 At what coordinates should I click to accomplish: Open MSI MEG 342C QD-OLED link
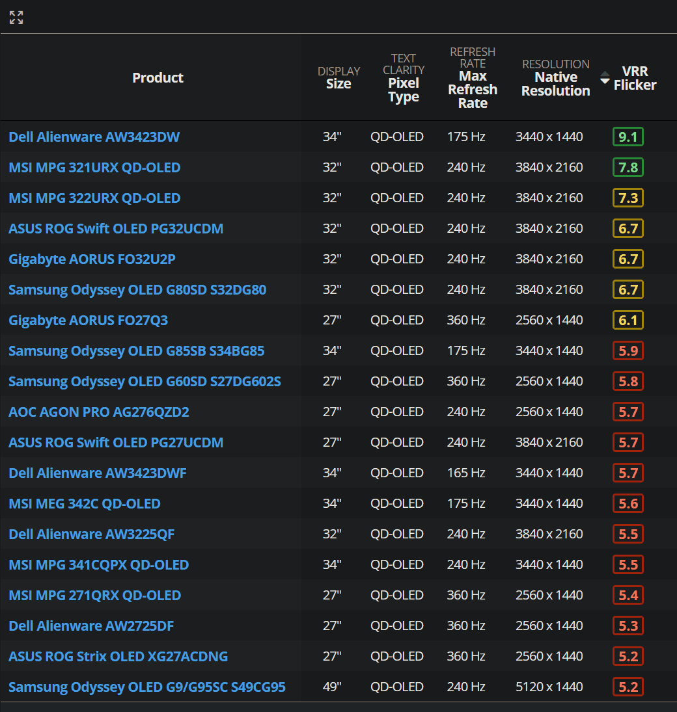point(85,503)
